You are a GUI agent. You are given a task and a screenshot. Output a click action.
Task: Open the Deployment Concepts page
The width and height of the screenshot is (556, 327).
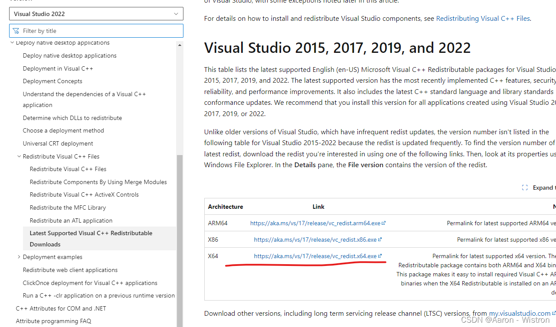(x=52, y=81)
